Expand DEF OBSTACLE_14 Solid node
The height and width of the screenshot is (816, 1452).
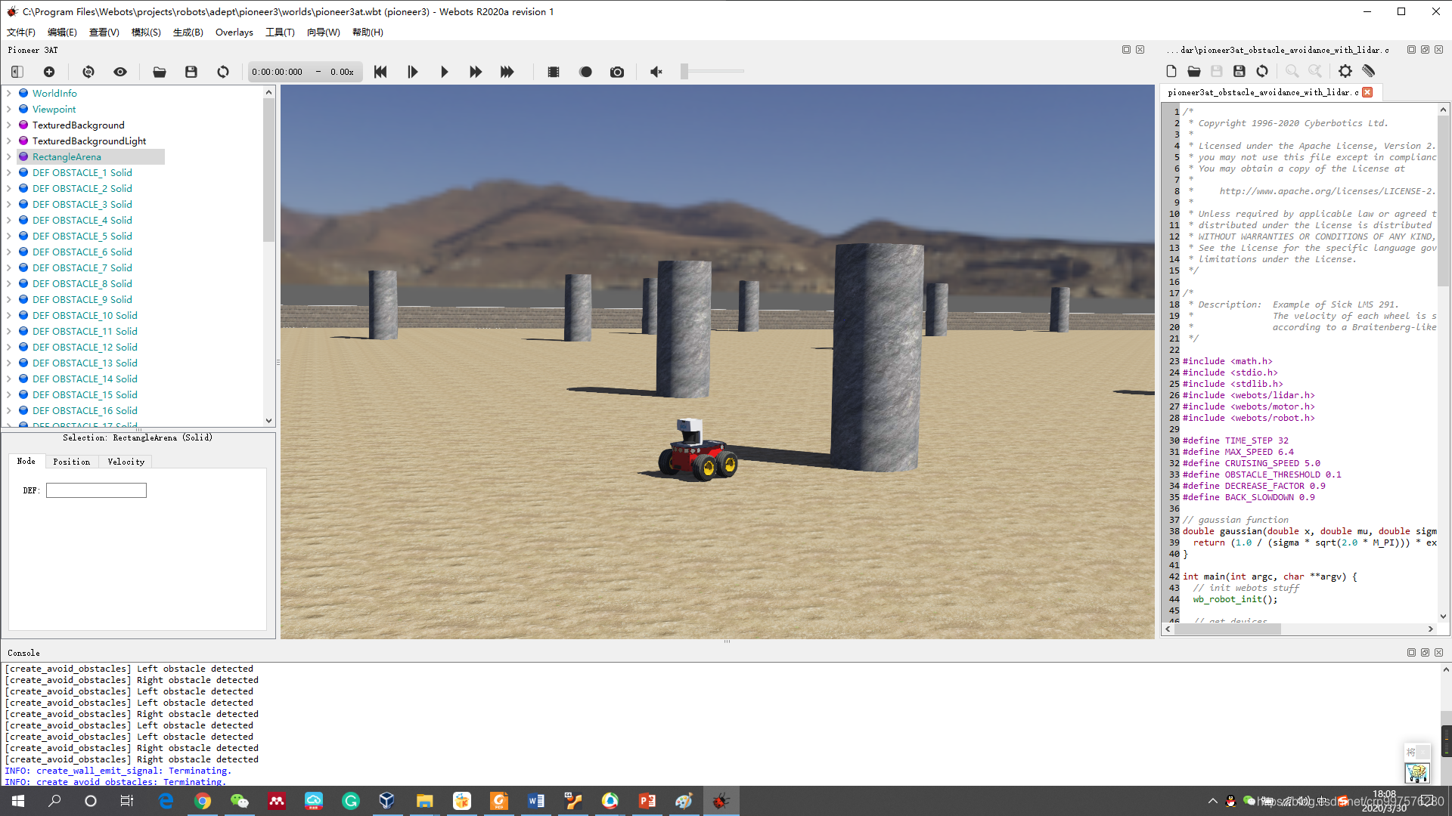(x=9, y=379)
